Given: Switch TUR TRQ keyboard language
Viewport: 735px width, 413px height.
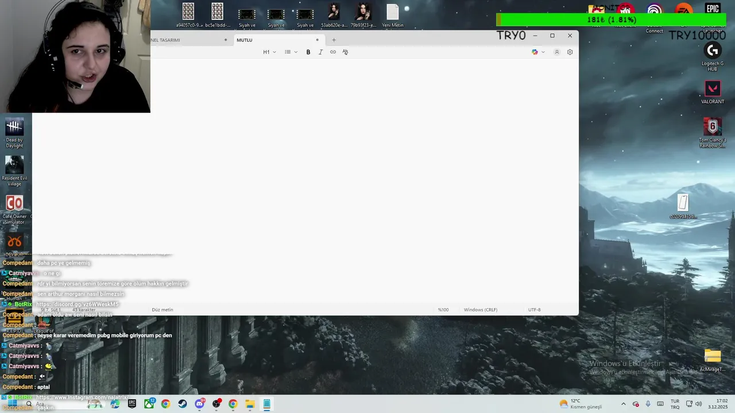Looking at the screenshot, I should [x=675, y=404].
